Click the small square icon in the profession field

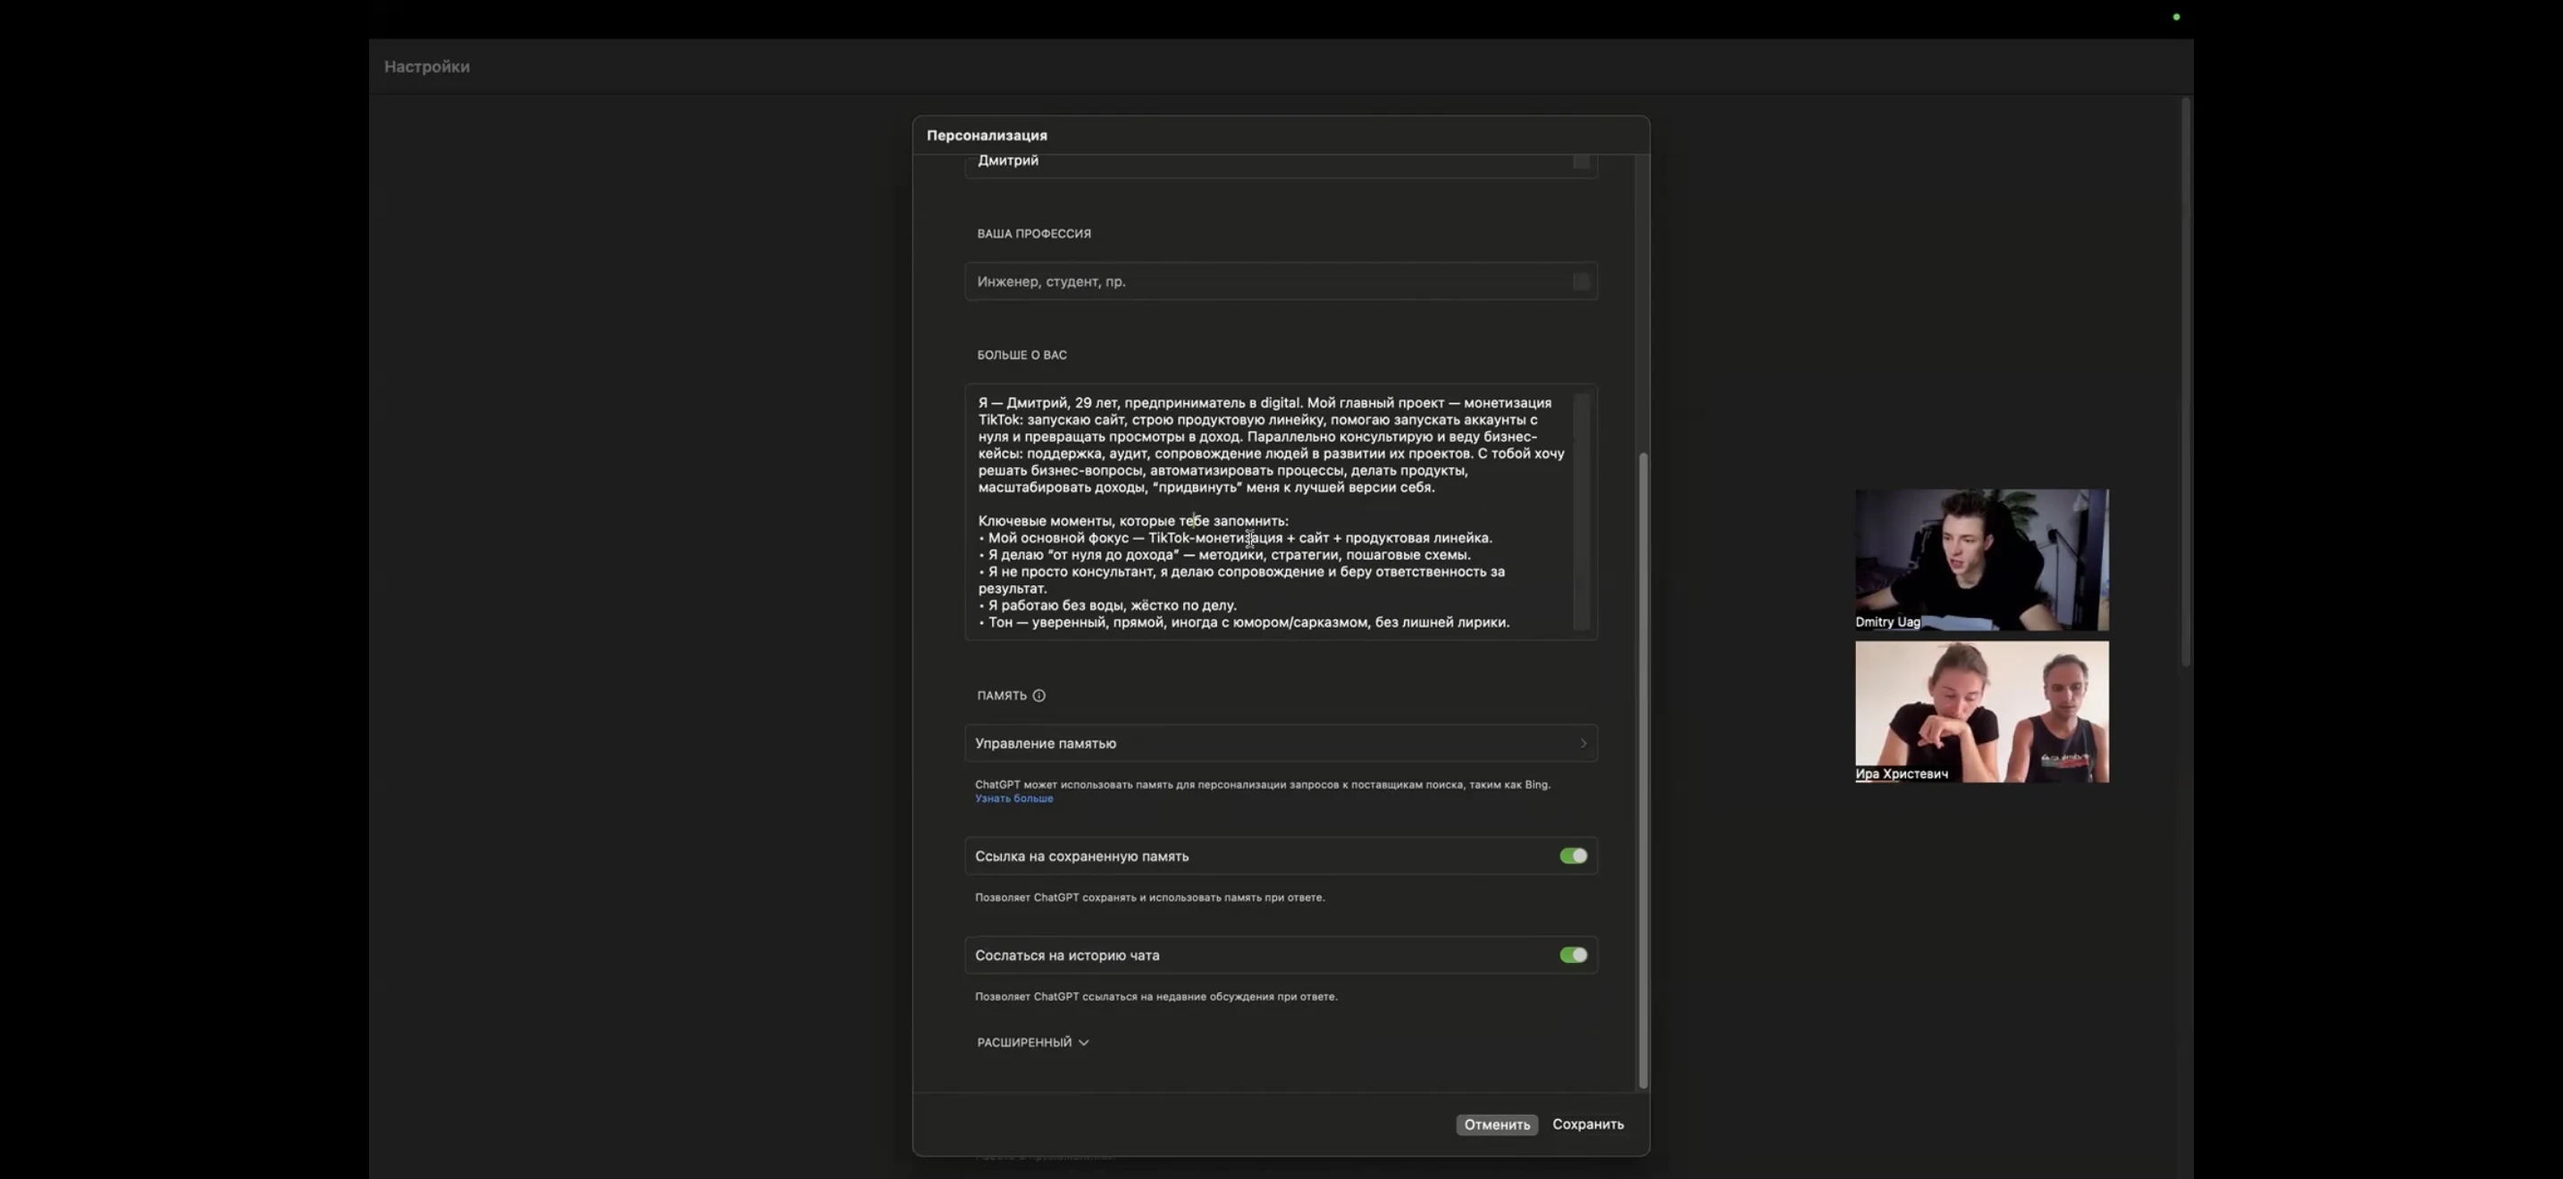coord(1581,282)
